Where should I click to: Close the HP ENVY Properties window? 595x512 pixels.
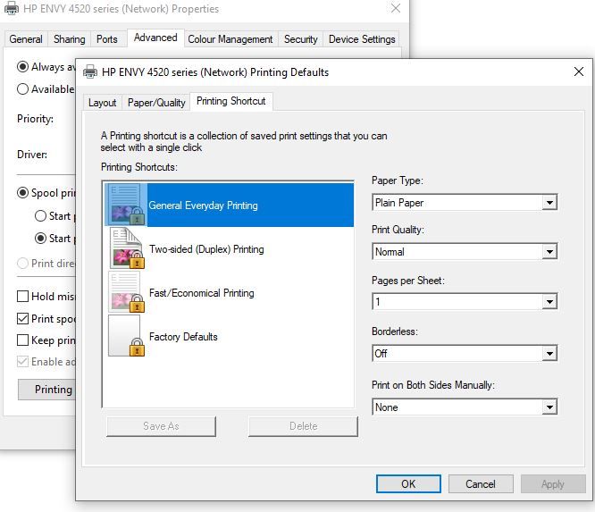coord(396,8)
